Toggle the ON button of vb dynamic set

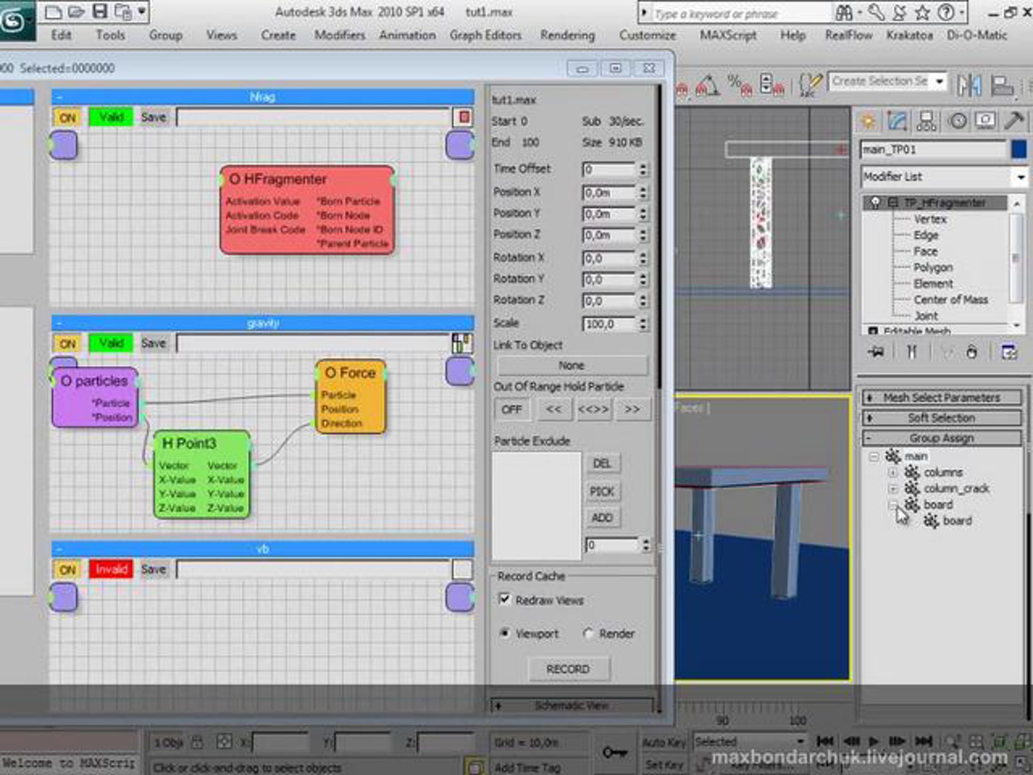point(67,570)
